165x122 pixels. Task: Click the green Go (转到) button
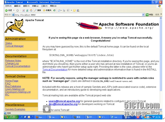149,15
